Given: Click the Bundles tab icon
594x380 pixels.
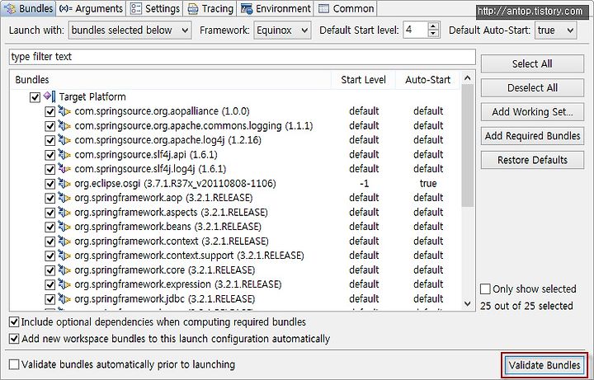Looking at the screenshot, I should [x=9, y=8].
